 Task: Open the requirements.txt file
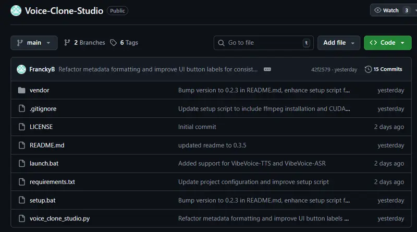[x=52, y=182]
